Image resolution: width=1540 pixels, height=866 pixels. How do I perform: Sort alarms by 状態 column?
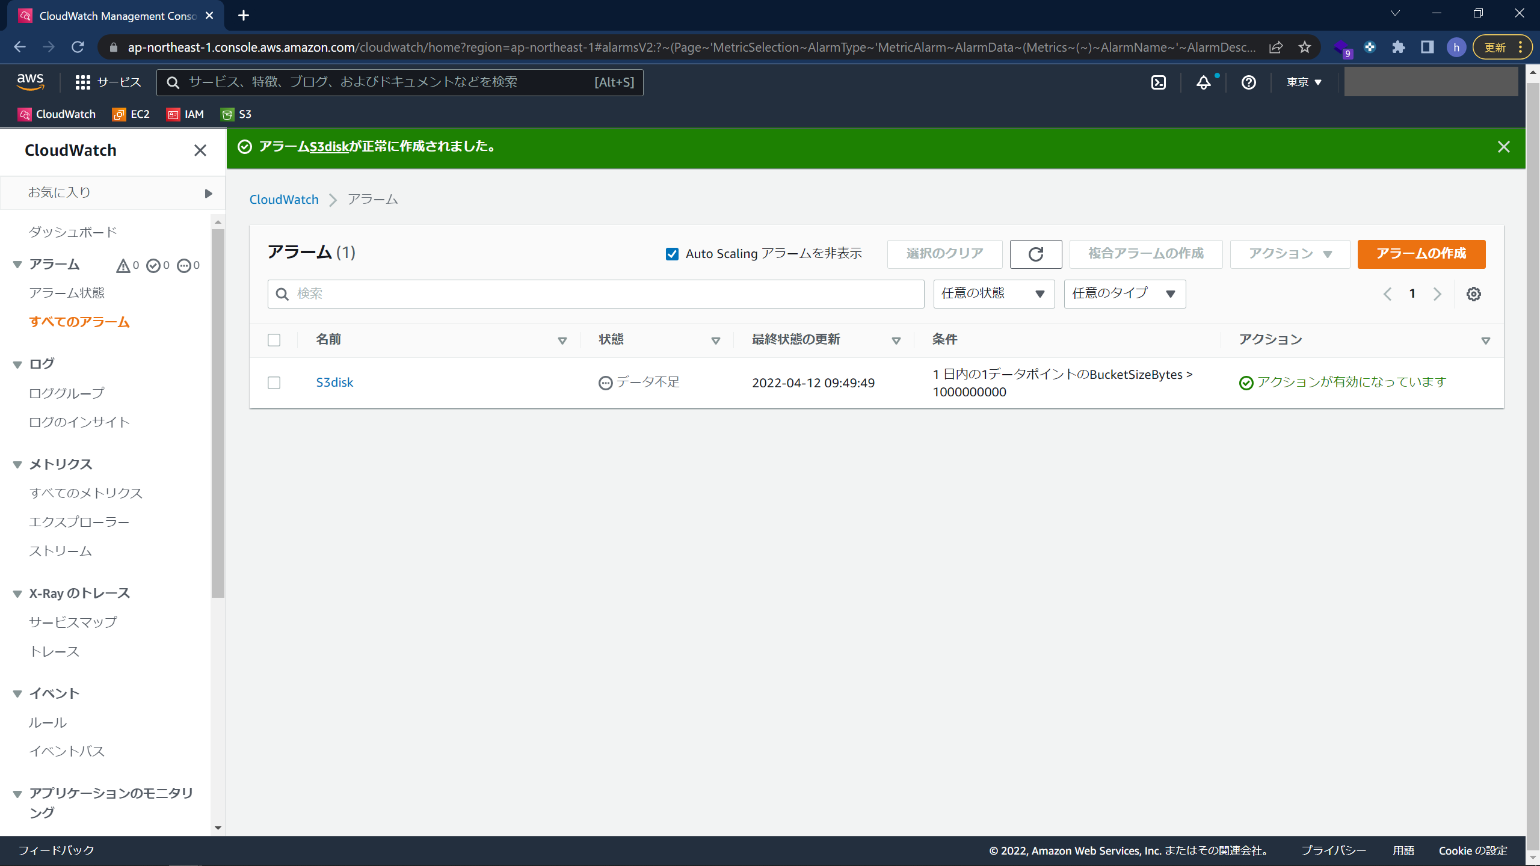[715, 340]
